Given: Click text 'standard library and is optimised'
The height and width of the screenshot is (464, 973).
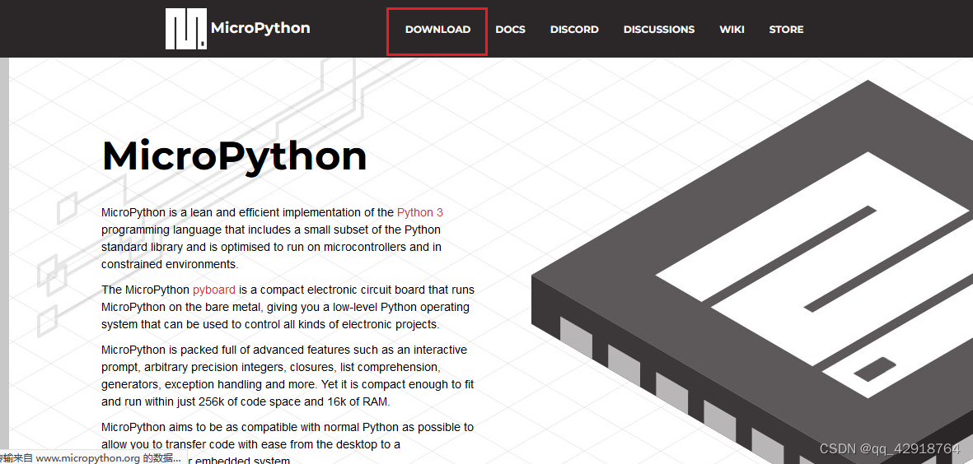Looking at the screenshot, I should coord(179,247).
